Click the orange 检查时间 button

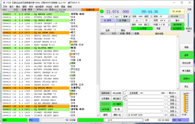click(90, 10)
